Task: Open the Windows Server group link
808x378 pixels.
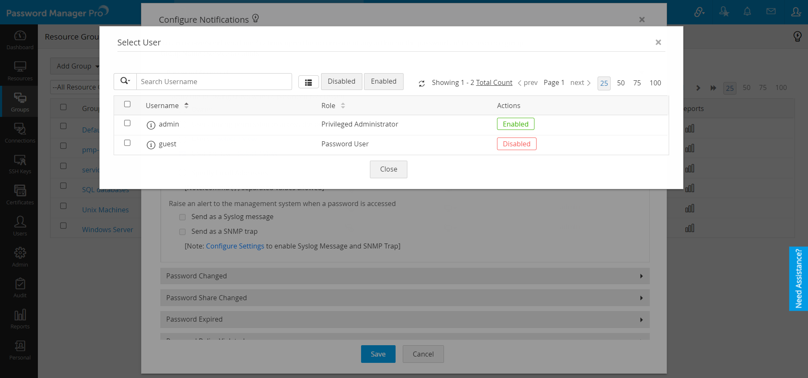Action: click(x=107, y=230)
